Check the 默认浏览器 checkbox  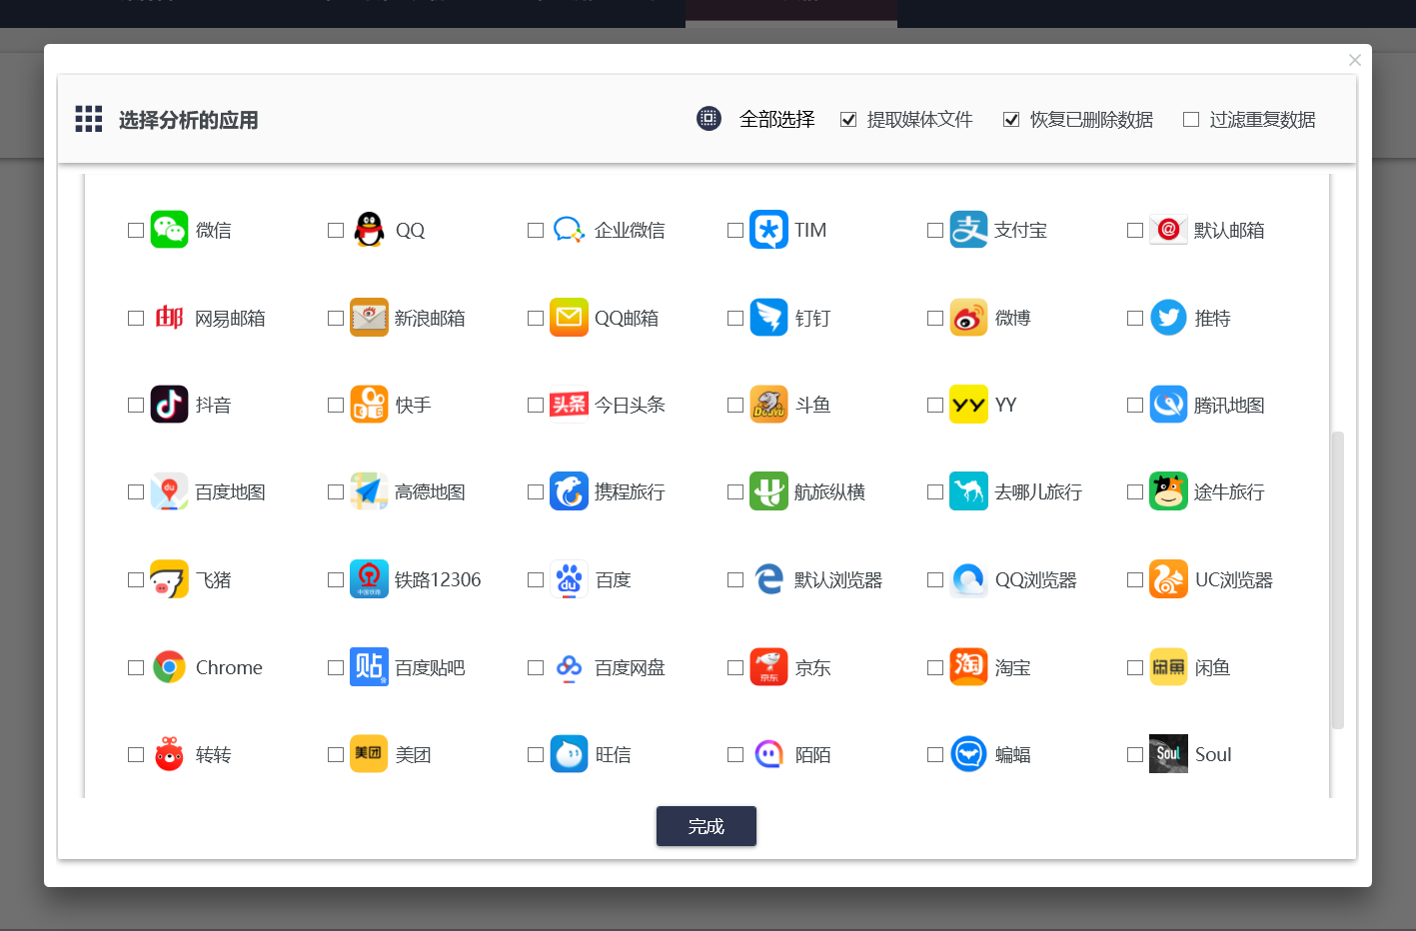pos(735,579)
